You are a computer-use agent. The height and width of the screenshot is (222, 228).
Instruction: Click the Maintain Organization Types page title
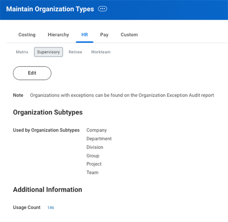[x=50, y=9]
